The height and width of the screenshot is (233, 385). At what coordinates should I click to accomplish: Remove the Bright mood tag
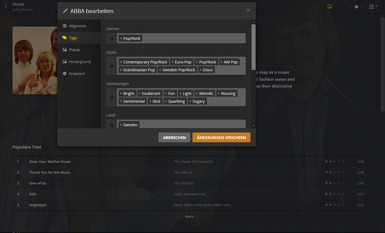(121, 93)
